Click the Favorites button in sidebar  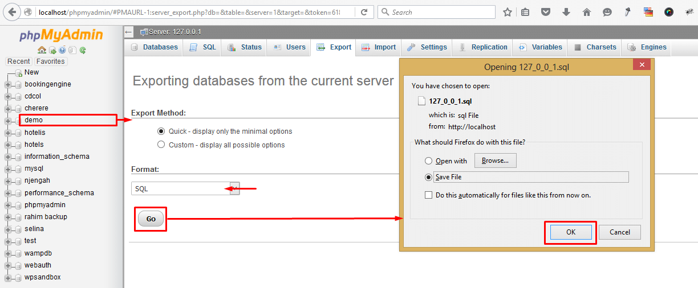click(50, 61)
